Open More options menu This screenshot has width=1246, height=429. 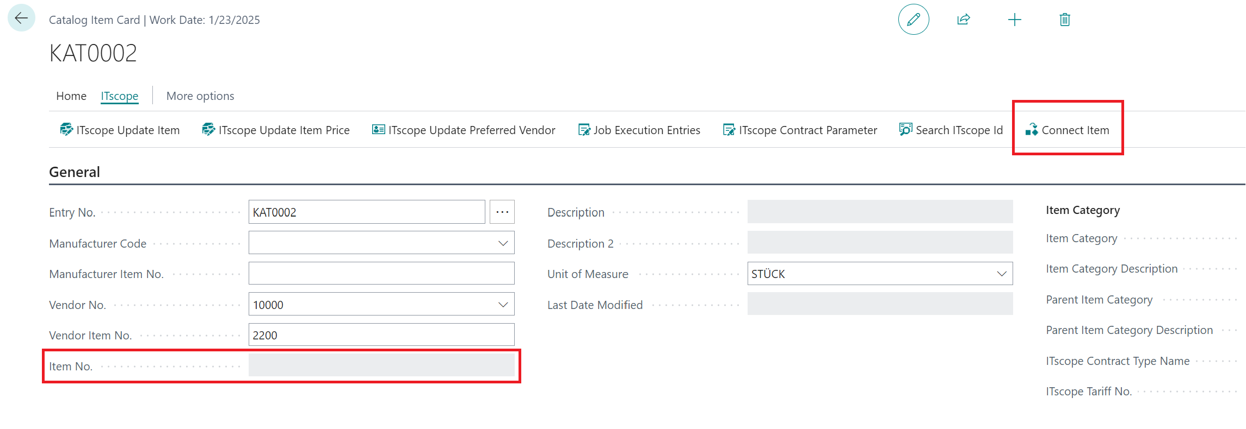coord(200,96)
